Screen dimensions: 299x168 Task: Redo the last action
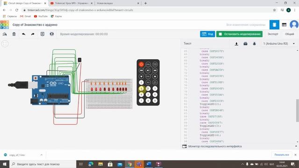(x=33, y=34)
